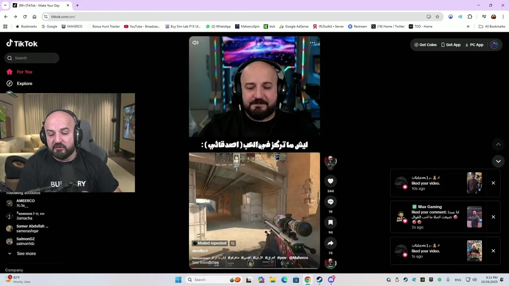Viewport: 509px width, 286px height.
Task: Like the video with 544 hearts
Action: coord(330,181)
